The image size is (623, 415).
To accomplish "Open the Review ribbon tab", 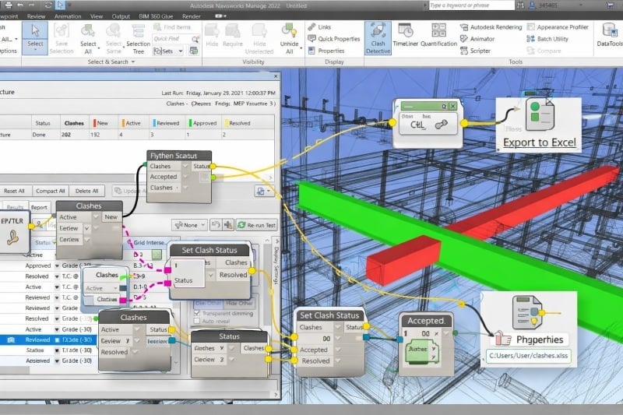I will (36, 16).
